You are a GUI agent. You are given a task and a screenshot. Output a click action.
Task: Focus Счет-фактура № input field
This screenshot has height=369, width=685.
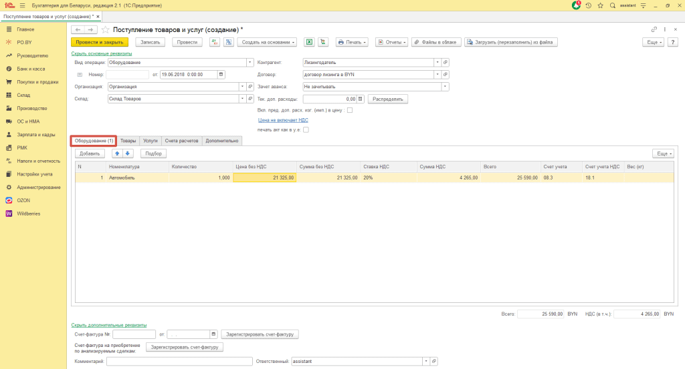[134, 334]
